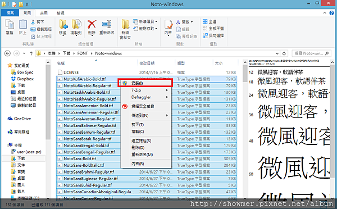Open Box Sync in the favorites list

pyautogui.click(x=22, y=72)
